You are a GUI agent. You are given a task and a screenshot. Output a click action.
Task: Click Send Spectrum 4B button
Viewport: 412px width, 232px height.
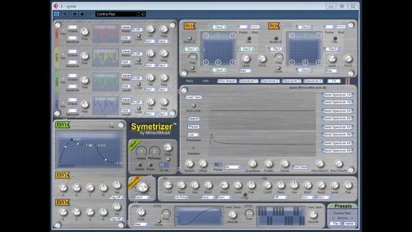(x=337, y=151)
